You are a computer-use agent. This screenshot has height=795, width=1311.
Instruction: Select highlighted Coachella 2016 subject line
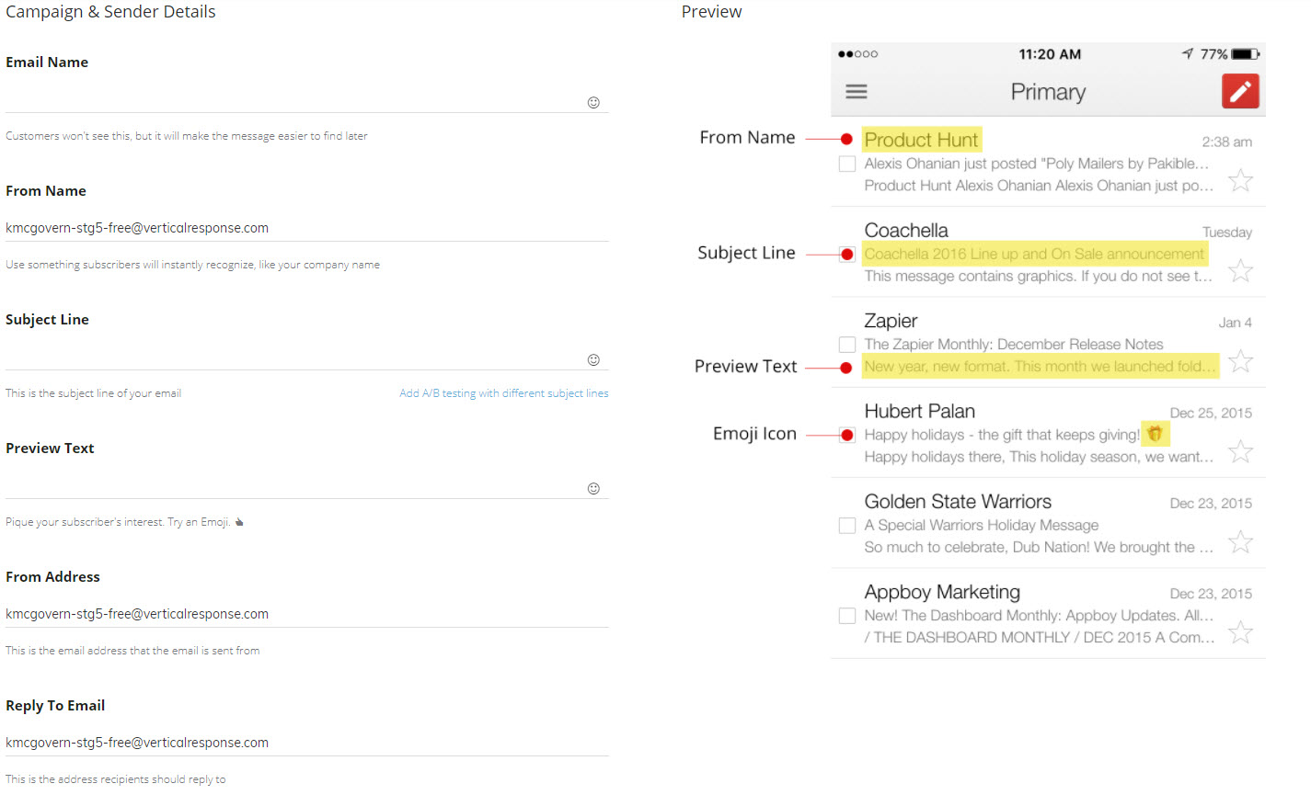1034,254
